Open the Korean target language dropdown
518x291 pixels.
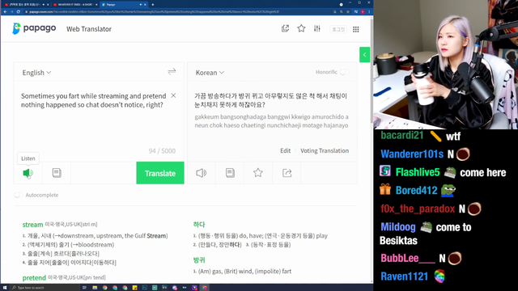pyautogui.click(x=210, y=73)
